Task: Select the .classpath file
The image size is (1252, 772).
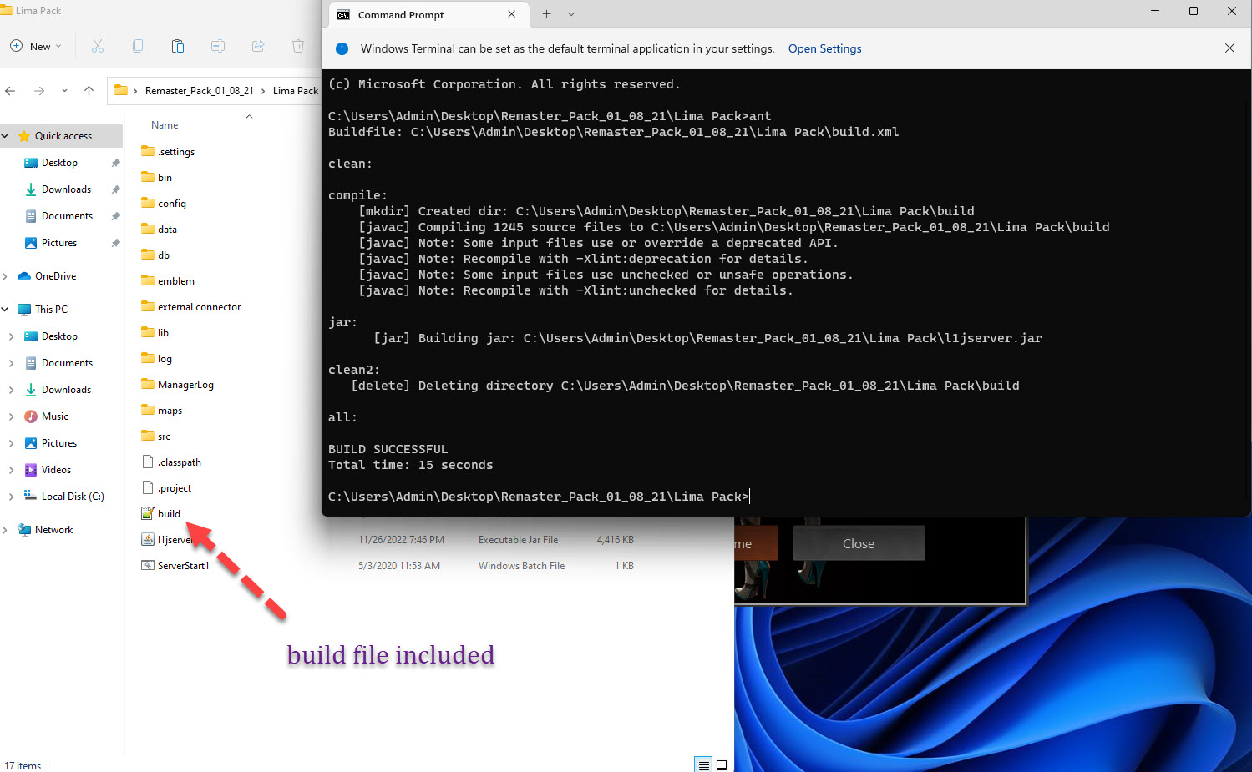Action: [179, 462]
